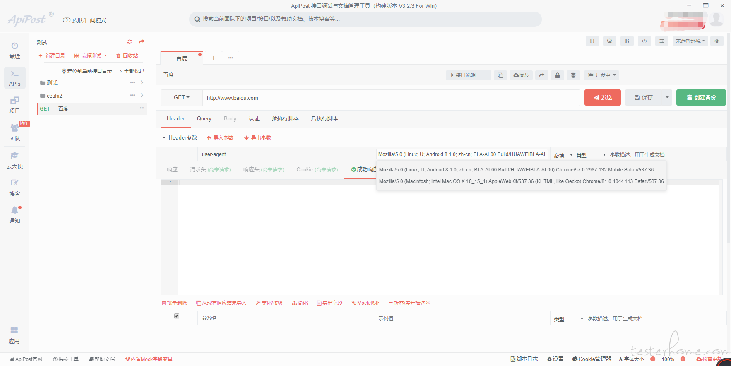Open the 流程测试 dropdown
The width and height of the screenshot is (731, 366).
[90, 56]
